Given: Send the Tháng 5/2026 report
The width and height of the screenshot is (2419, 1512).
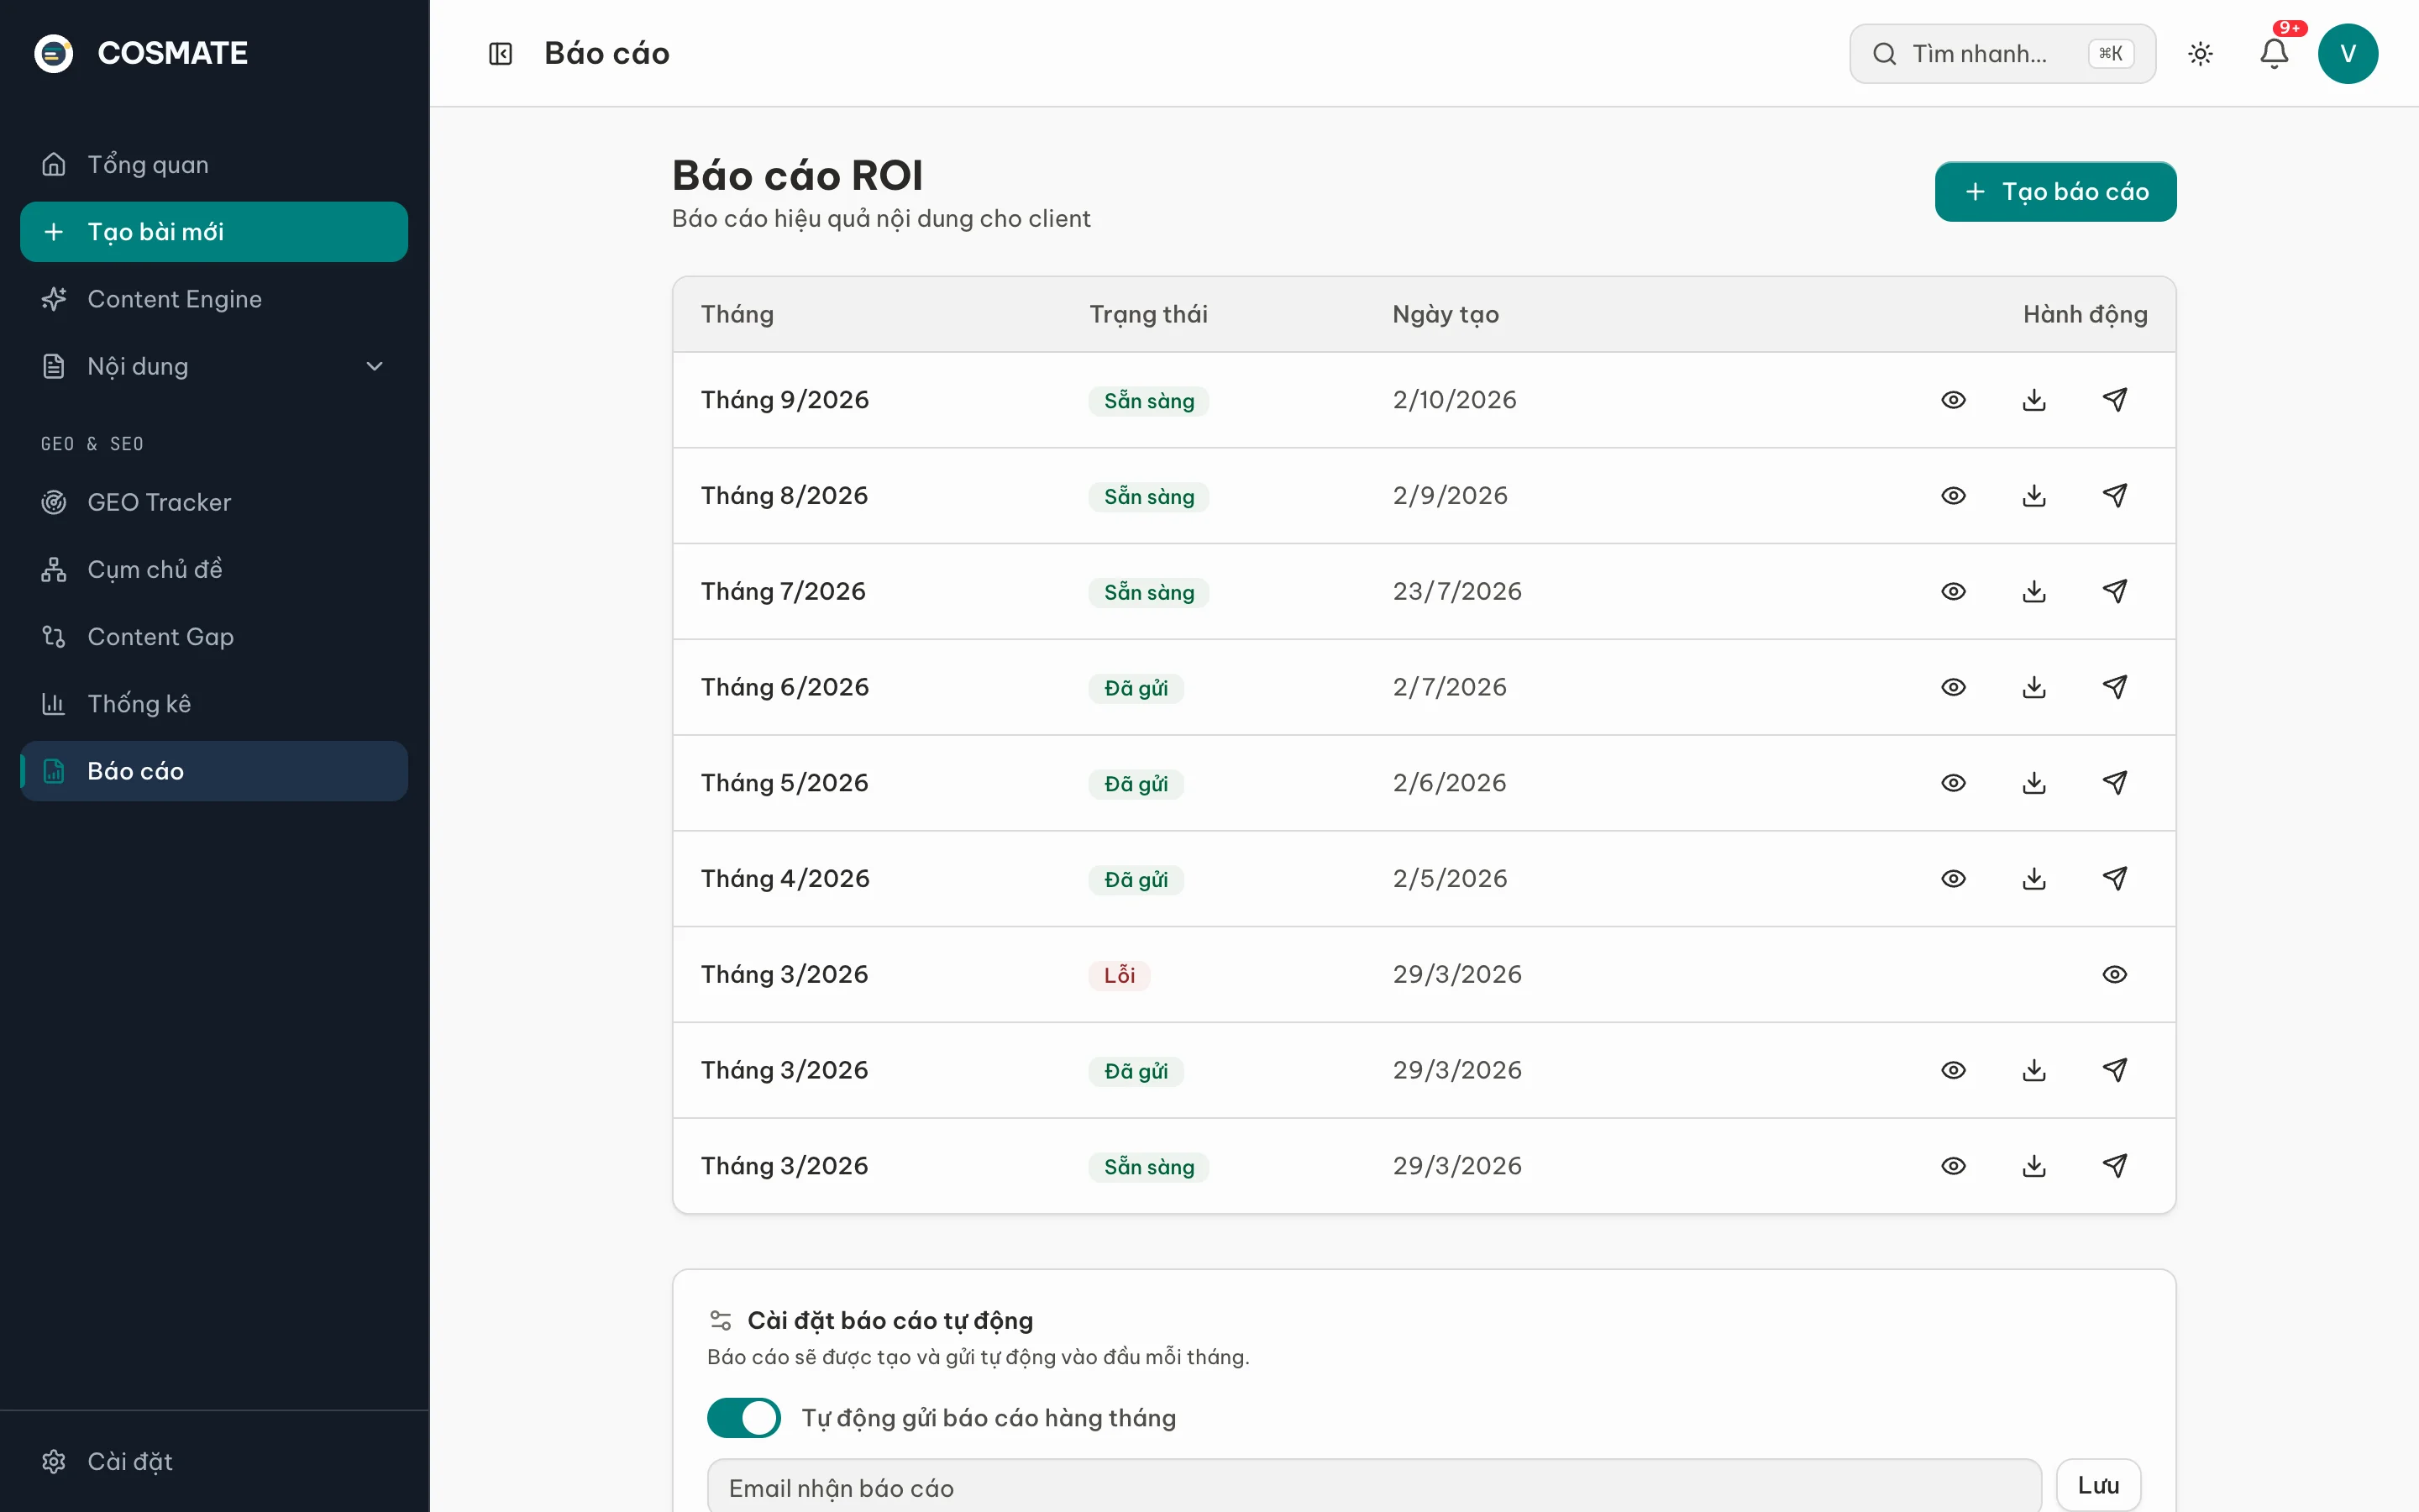Looking at the screenshot, I should coord(2115,783).
